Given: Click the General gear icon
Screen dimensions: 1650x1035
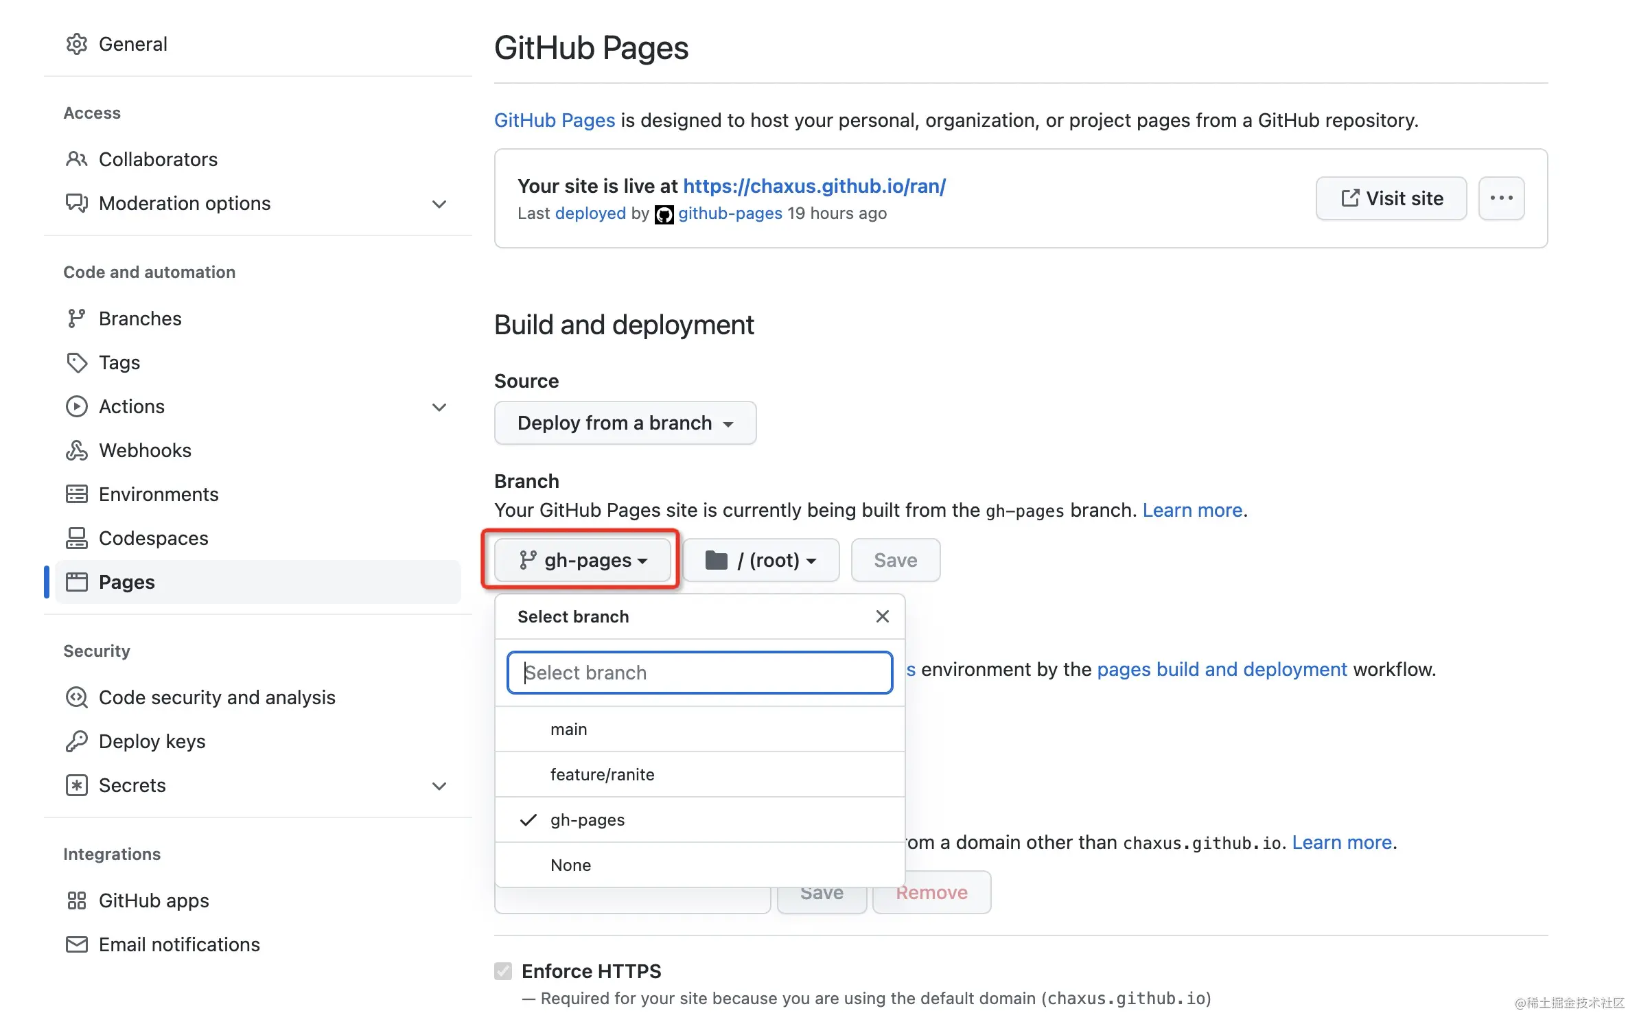Looking at the screenshot, I should [x=76, y=44].
